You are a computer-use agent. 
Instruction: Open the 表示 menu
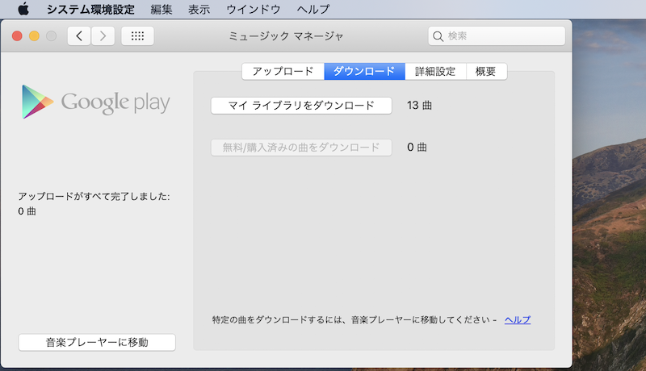[x=199, y=9]
